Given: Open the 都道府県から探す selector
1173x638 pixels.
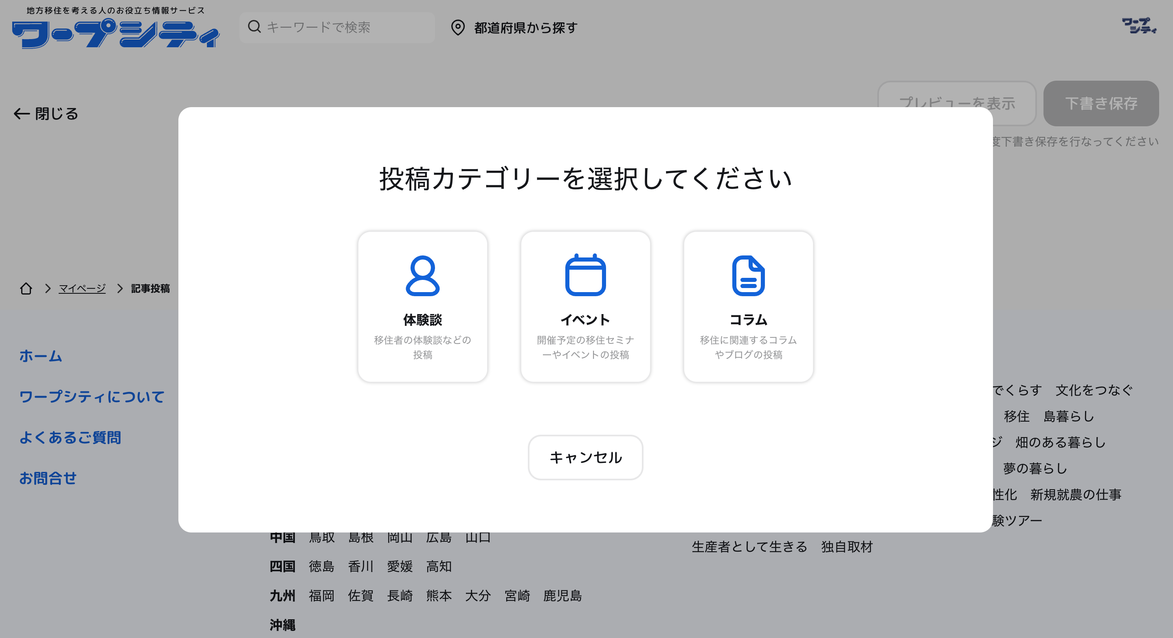Looking at the screenshot, I should (525, 28).
